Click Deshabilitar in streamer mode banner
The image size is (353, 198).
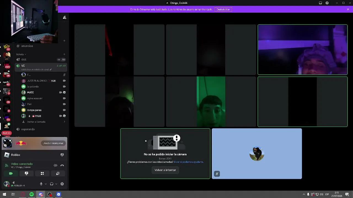(x=223, y=9)
